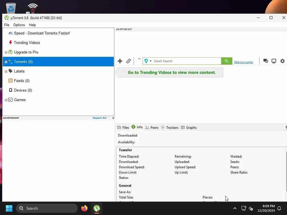
Task: Click the muted volume tray icon
Action: coord(251,208)
